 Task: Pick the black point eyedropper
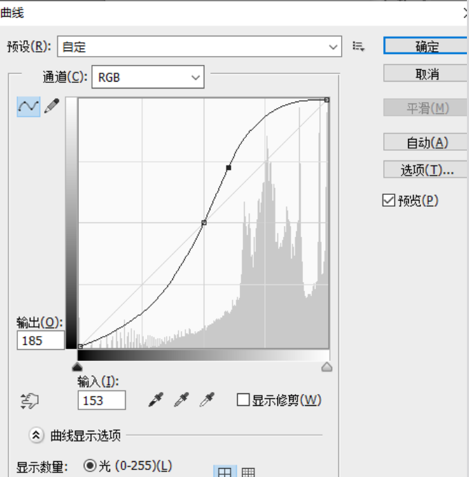[156, 400]
